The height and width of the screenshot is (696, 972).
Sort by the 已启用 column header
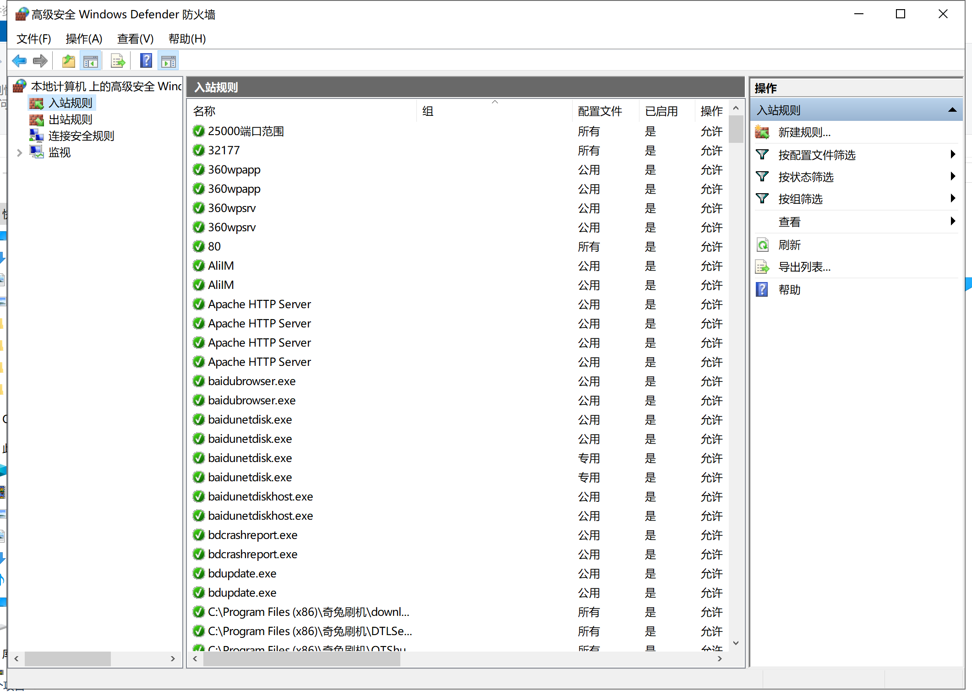pos(661,111)
